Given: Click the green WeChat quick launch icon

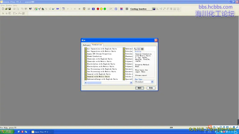Looking at the screenshot, I should [x=26, y=132].
